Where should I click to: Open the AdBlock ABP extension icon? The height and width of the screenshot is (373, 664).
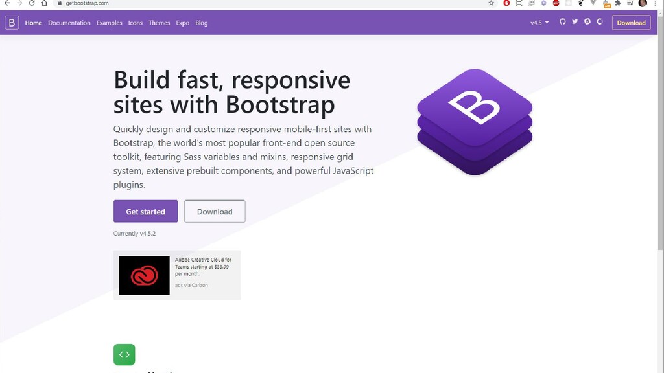point(556,3)
